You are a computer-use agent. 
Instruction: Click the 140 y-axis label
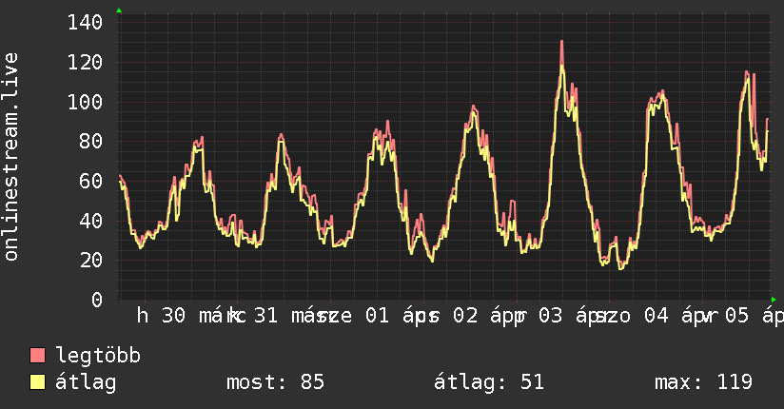pos(85,23)
